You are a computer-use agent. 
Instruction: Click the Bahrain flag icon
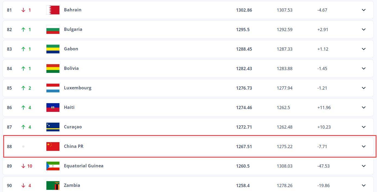[x=53, y=10]
